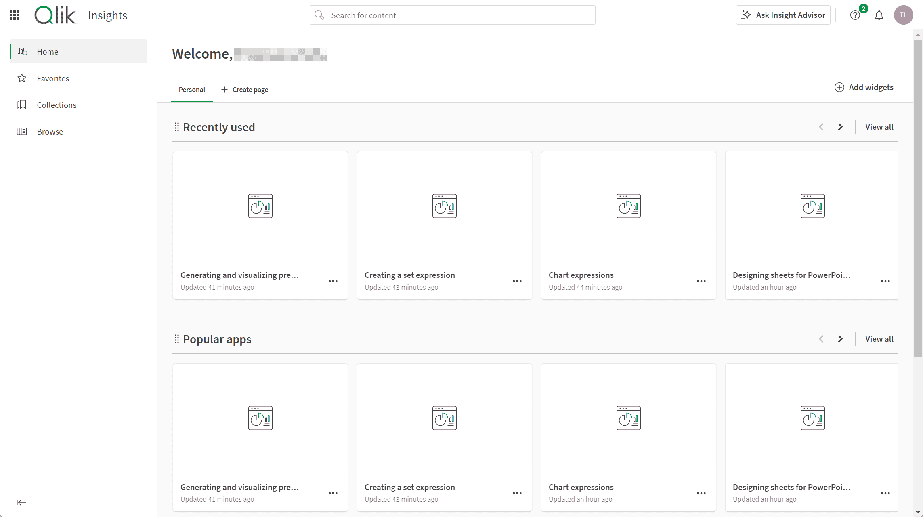This screenshot has height=517, width=923.
Task: Open the notifications bell
Action: pyautogui.click(x=879, y=15)
